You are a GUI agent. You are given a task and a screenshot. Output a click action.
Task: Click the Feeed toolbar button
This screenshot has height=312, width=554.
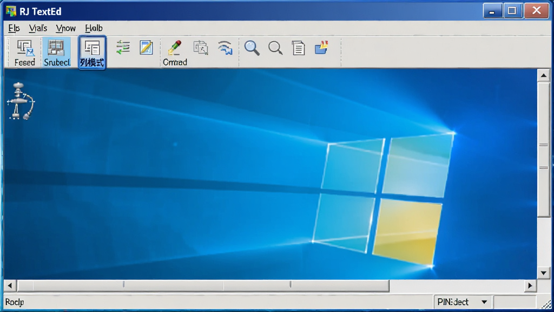(25, 53)
